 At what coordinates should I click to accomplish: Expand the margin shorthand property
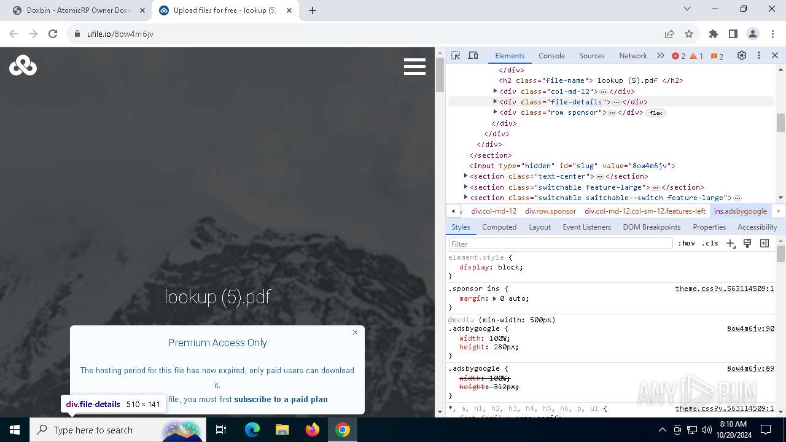[x=494, y=298]
